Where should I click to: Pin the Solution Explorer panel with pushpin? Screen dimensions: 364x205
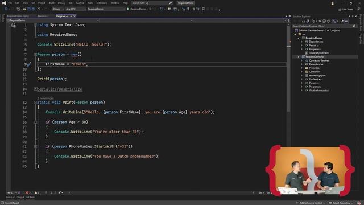353,17
